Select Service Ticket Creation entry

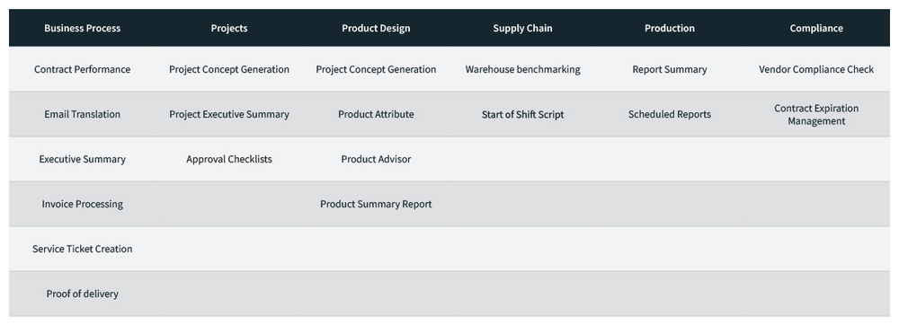[83, 249]
